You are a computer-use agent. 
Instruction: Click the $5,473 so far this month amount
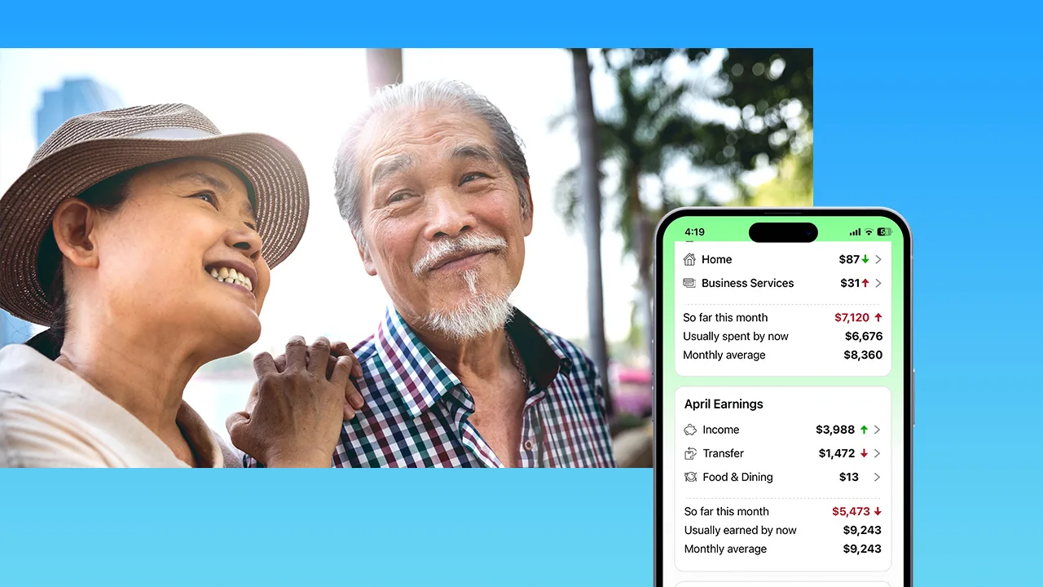[x=850, y=511]
